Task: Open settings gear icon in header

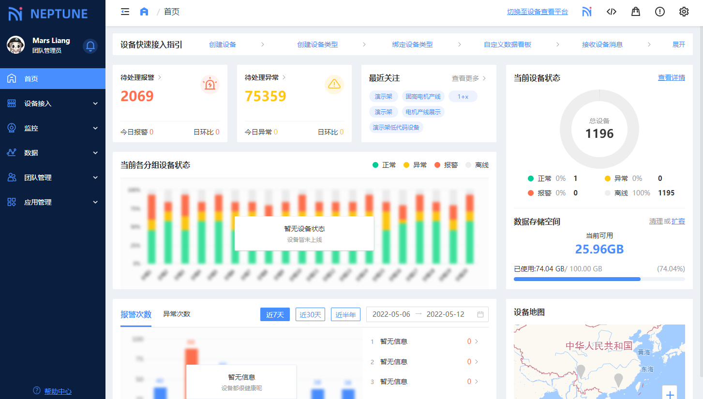Action: click(x=684, y=12)
